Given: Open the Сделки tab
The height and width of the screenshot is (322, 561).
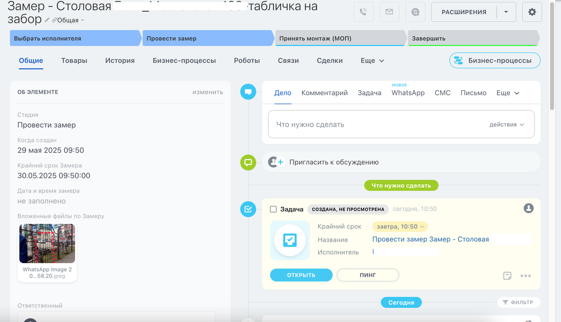Looking at the screenshot, I should click(330, 61).
